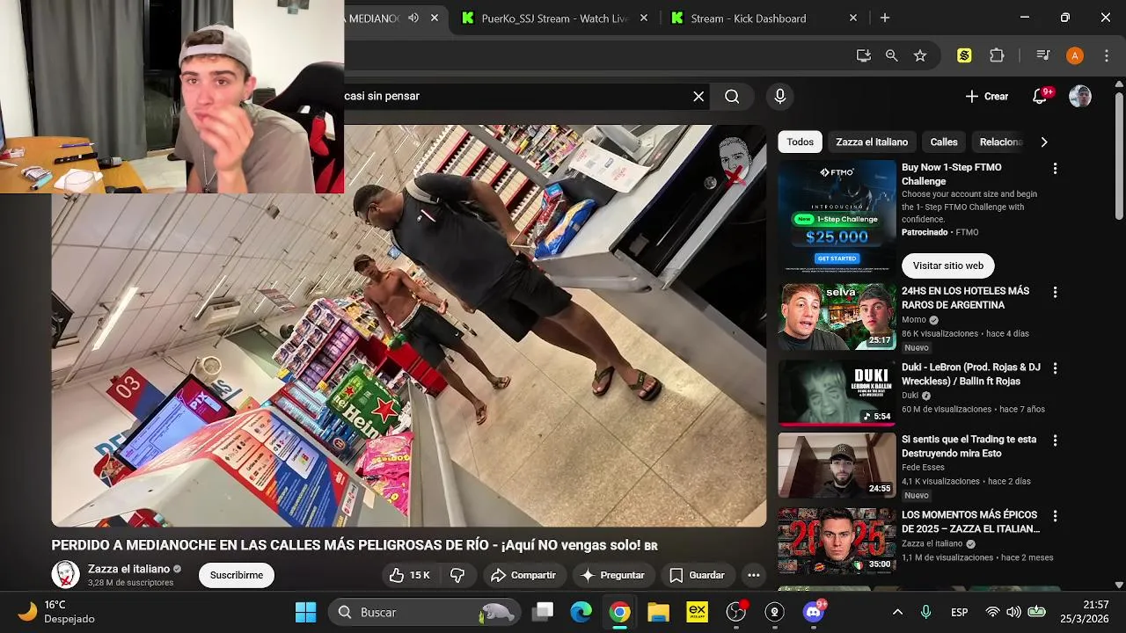Mute the tab via its speaker icon

[x=413, y=18]
